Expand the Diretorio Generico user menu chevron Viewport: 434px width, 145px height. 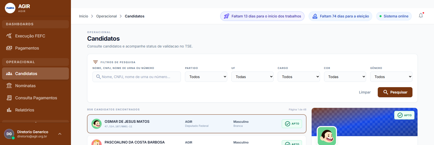(x=60, y=134)
